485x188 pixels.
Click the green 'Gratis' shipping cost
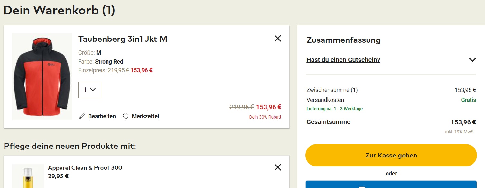[x=468, y=100]
